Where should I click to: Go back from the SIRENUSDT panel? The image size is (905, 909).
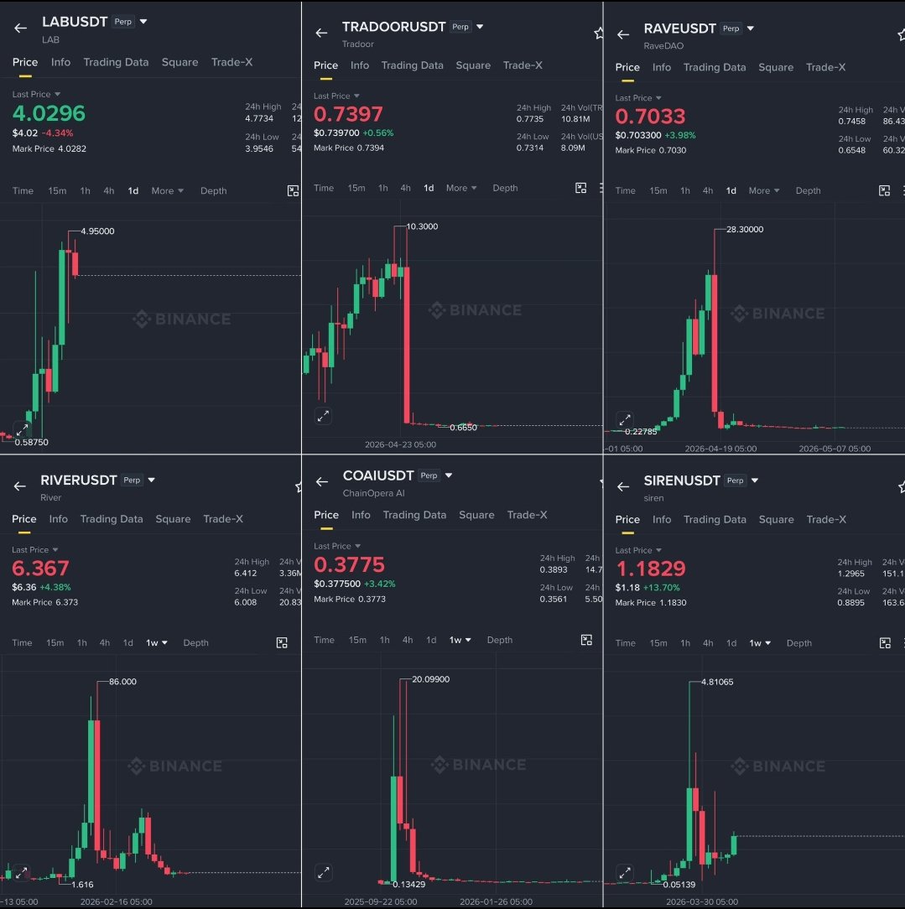coord(623,486)
